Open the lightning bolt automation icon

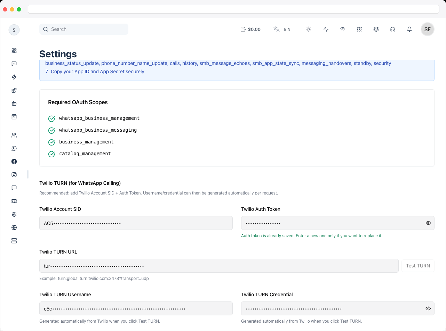pos(14,77)
